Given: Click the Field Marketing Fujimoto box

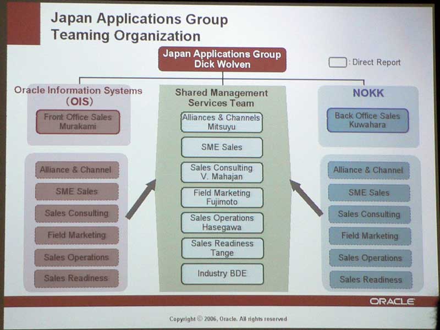Looking at the screenshot, I should point(222,197).
